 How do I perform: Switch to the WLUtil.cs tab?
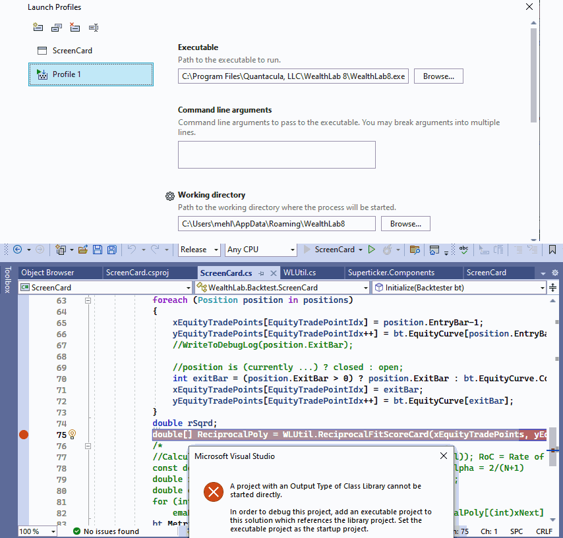tap(299, 273)
